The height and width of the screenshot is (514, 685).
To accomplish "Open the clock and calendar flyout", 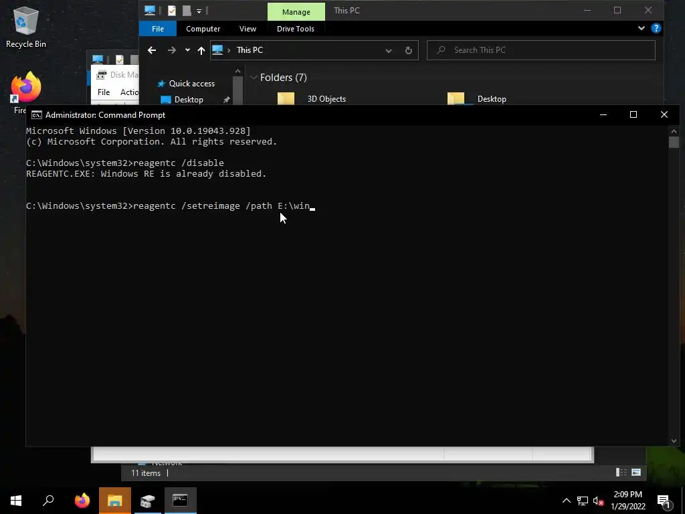I will pyautogui.click(x=627, y=501).
